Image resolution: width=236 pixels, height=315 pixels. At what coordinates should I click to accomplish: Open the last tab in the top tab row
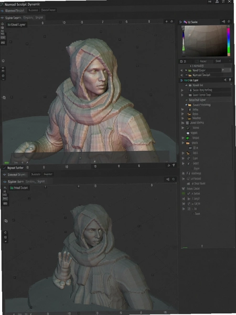(x=48, y=10)
